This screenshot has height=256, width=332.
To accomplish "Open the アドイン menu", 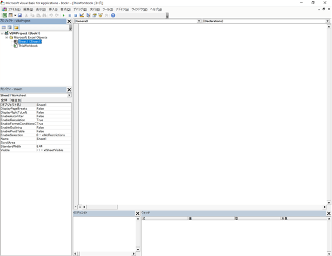I will (122, 10).
